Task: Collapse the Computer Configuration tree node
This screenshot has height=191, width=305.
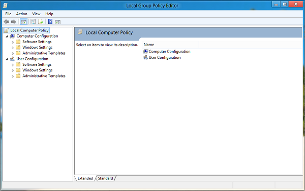Action: (7, 36)
